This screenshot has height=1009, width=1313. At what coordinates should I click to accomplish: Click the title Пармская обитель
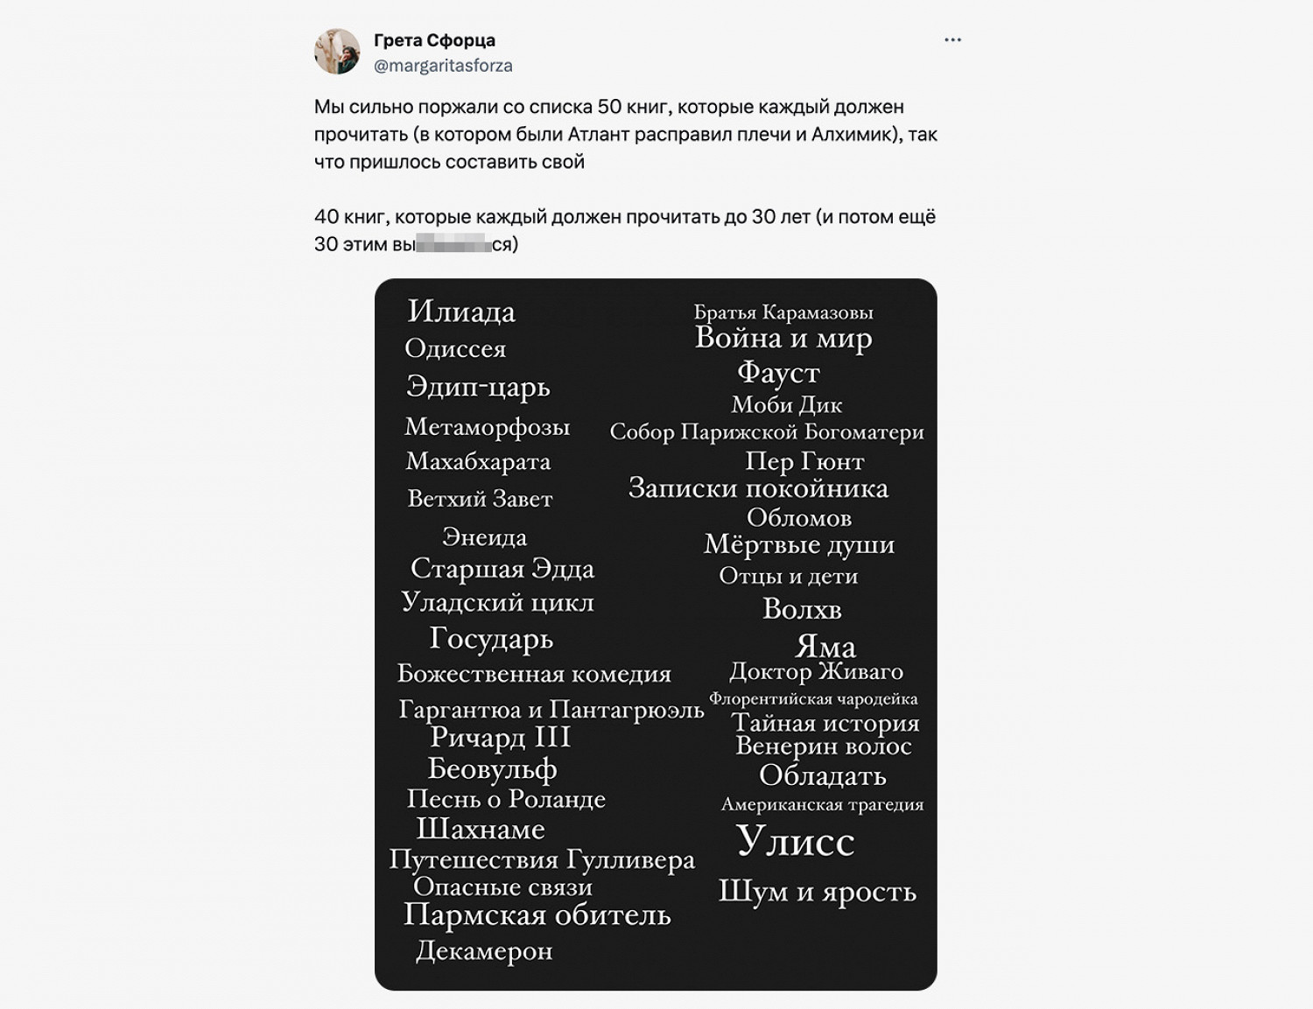[537, 914]
